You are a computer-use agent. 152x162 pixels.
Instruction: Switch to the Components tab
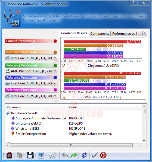coord(100,34)
